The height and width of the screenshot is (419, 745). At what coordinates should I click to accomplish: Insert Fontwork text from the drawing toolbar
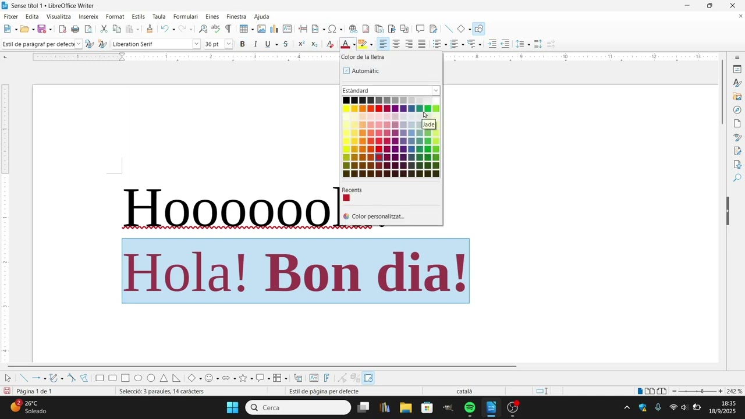point(327,378)
